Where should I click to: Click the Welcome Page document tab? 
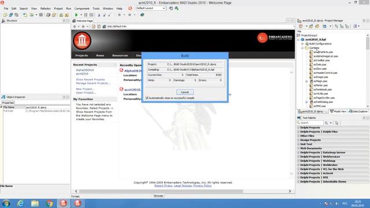click(x=83, y=21)
